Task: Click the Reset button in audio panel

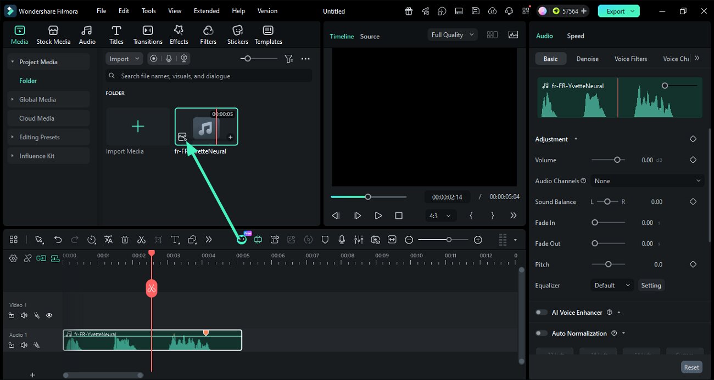Action: click(691, 367)
